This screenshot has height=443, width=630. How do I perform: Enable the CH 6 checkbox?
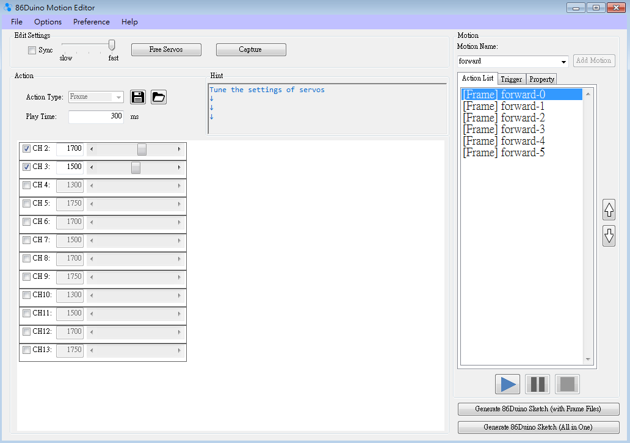pos(26,221)
